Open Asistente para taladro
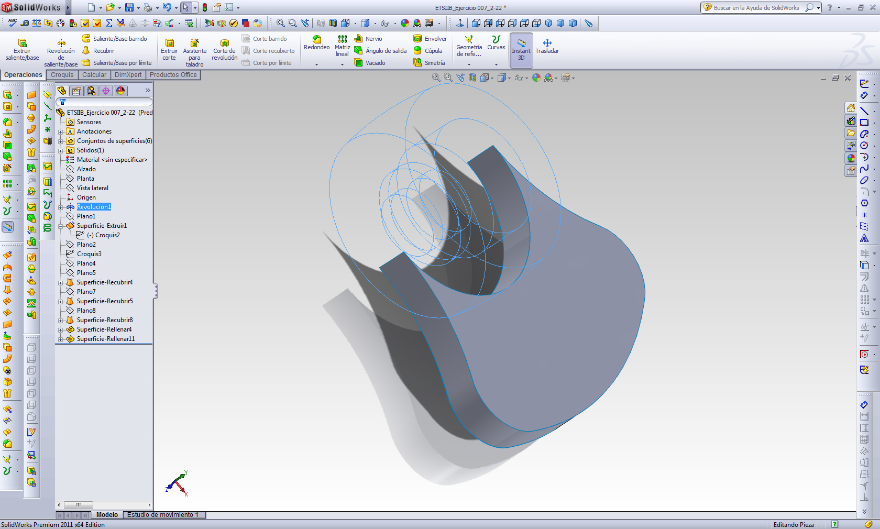The image size is (880, 529). tap(194, 53)
